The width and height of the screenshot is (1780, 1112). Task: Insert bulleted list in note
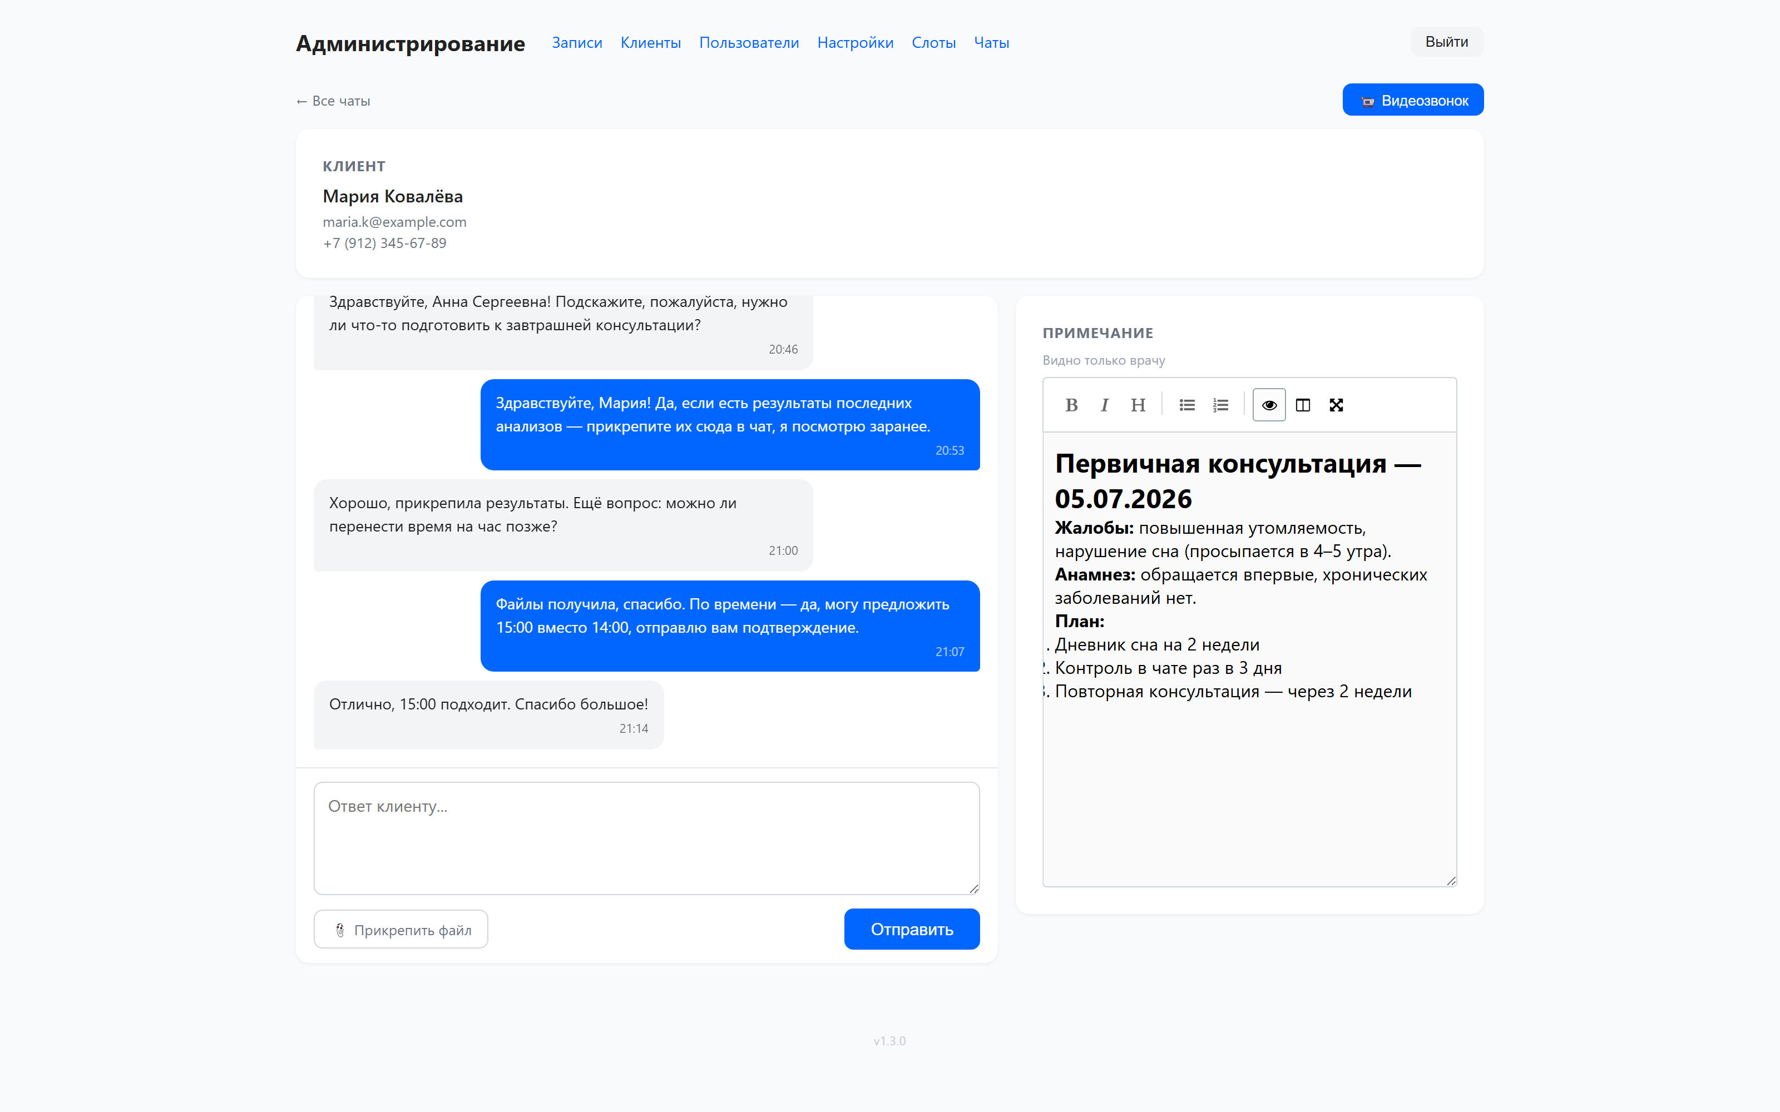[x=1186, y=405]
